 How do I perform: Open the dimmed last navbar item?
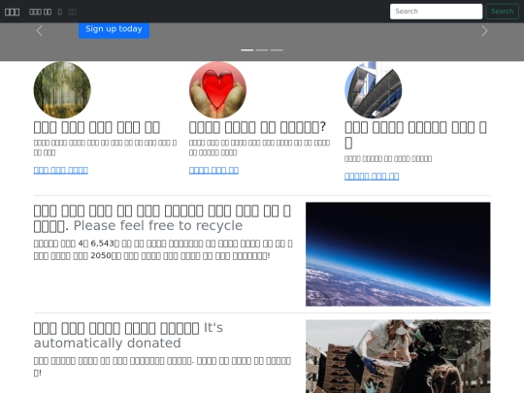[x=72, y=12]
